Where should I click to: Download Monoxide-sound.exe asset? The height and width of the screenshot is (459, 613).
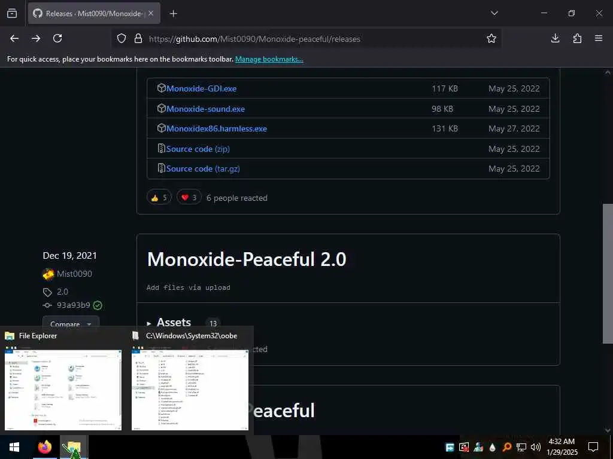(206, 109)
